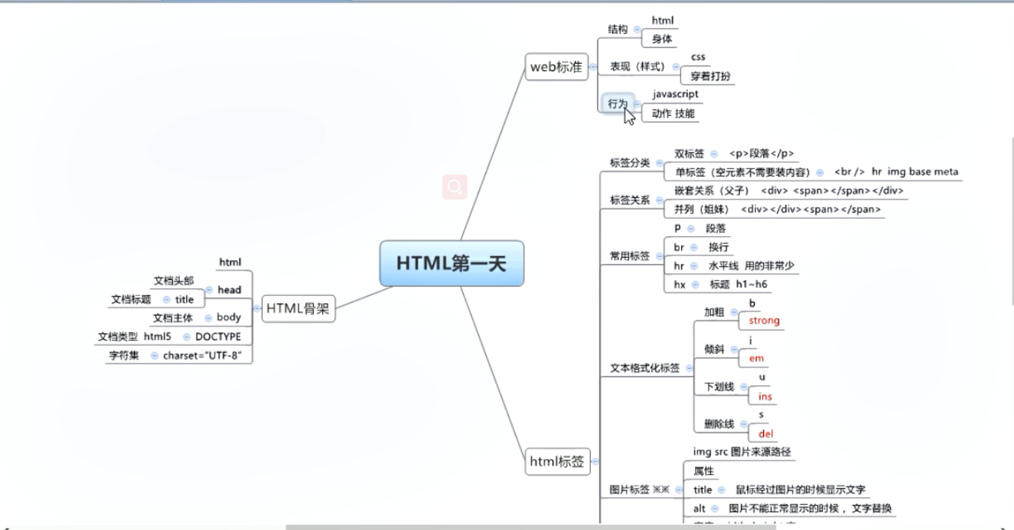Viewport: 1014px width, 530px height.
Task: Select the 行为 node
Action: click(617, 103)
